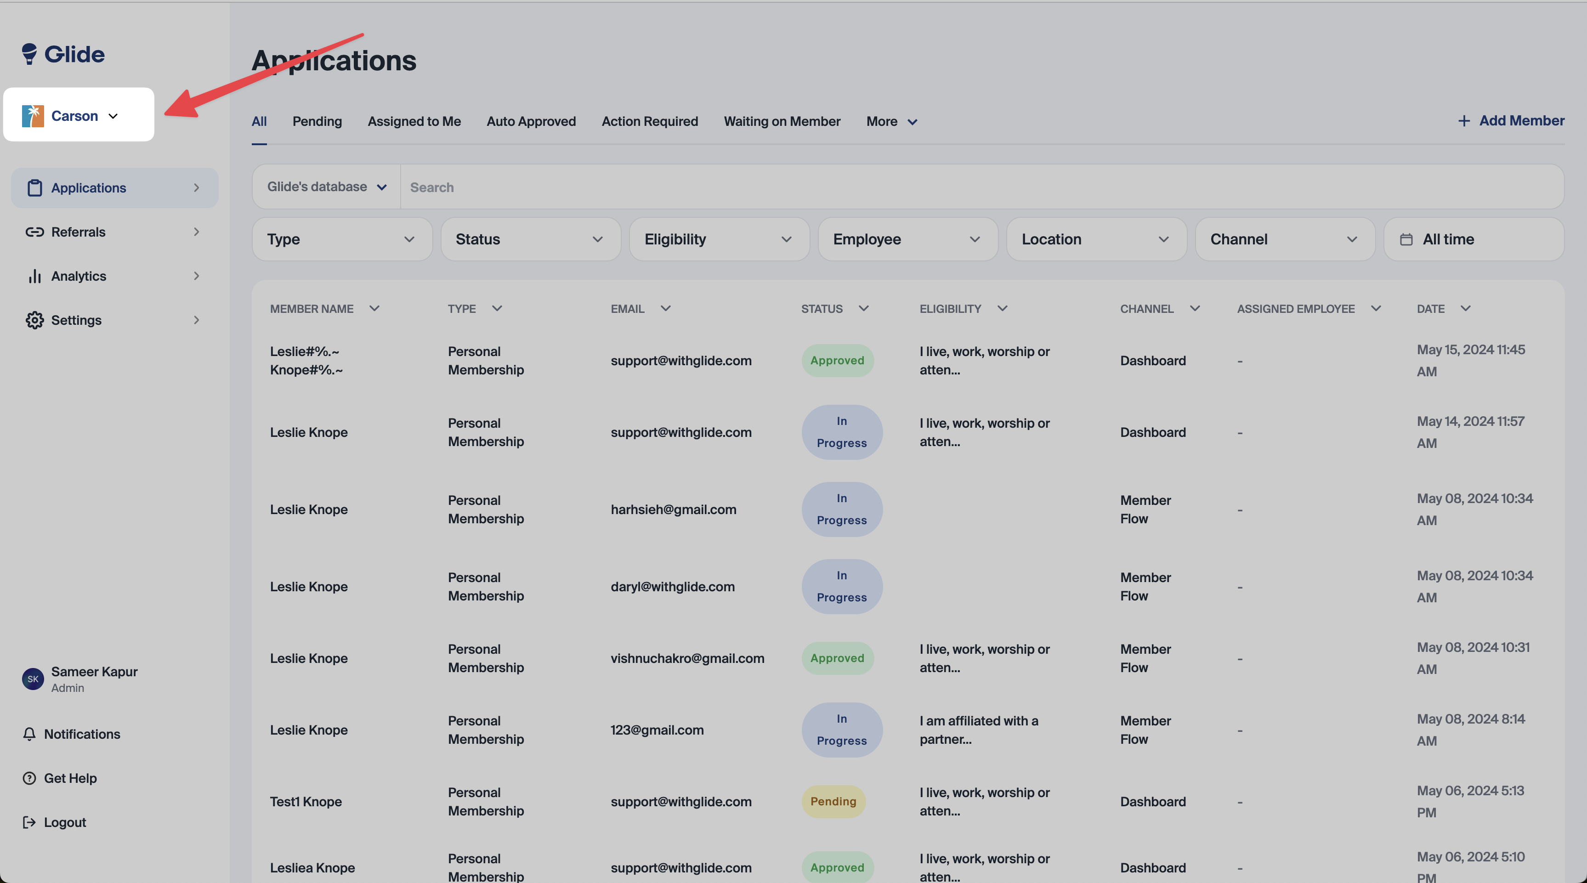The image size is (1587, 883).
Task: Expand the Status filter dropdown
Action: [530, 239]
